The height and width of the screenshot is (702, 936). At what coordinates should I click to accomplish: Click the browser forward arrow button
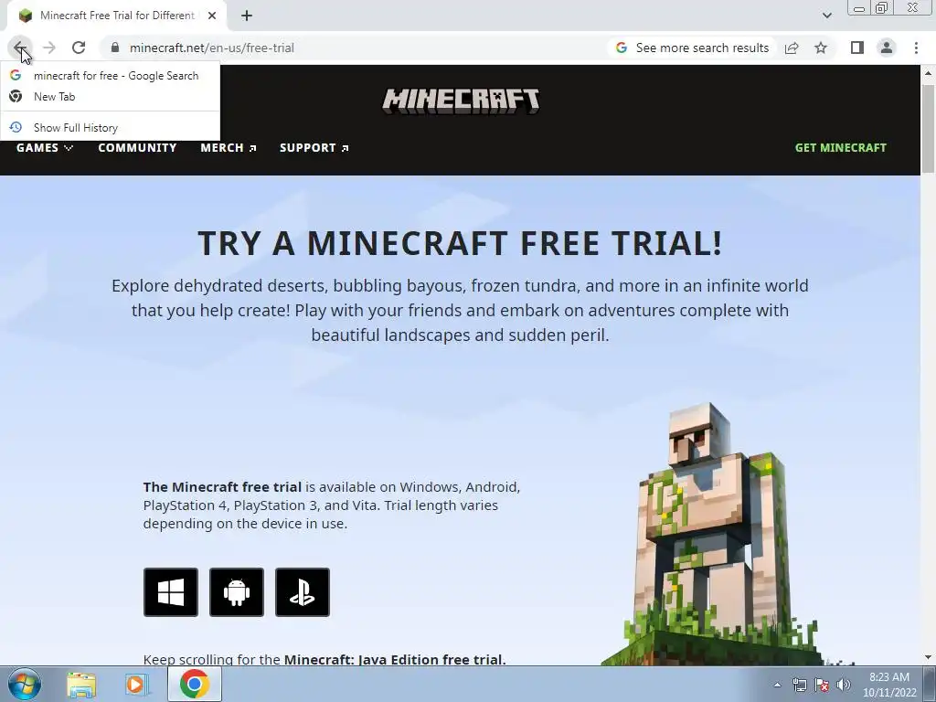coord(49,48)
